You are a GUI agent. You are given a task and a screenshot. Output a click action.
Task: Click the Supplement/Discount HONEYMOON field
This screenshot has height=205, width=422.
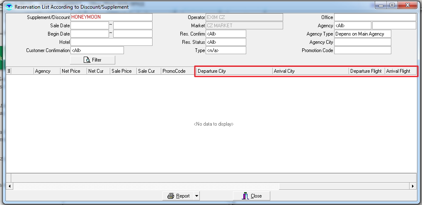(111, 17)
